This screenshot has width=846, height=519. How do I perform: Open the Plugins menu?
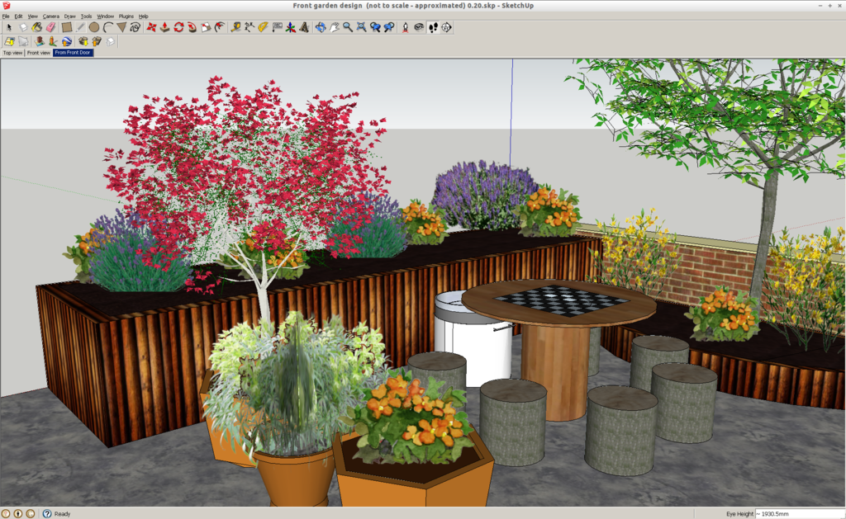(126, 16)
